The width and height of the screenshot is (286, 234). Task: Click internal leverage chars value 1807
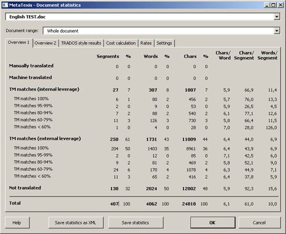point(191,90)
